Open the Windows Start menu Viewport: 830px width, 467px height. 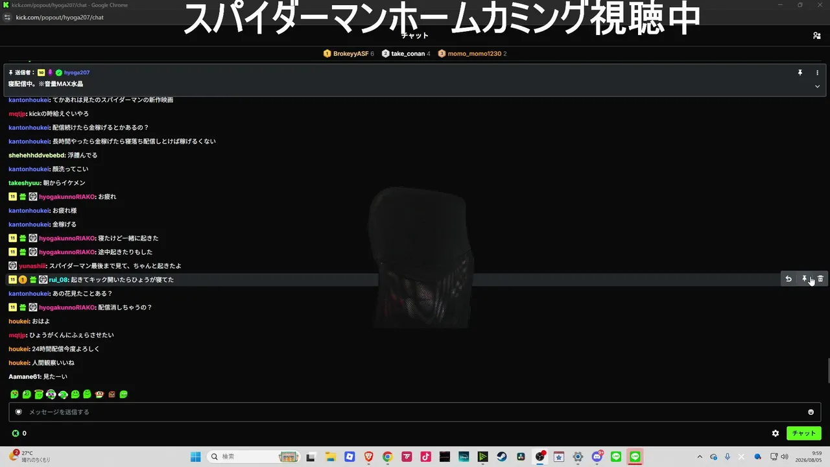195,457
